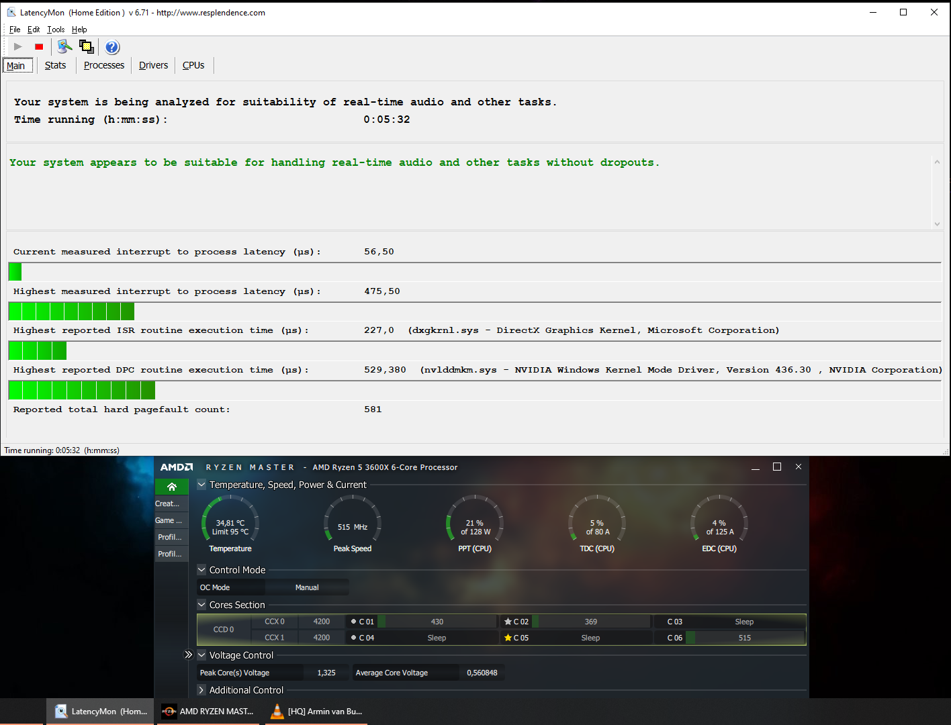Minimize the Ryzen Master window

tap(756, 467)
